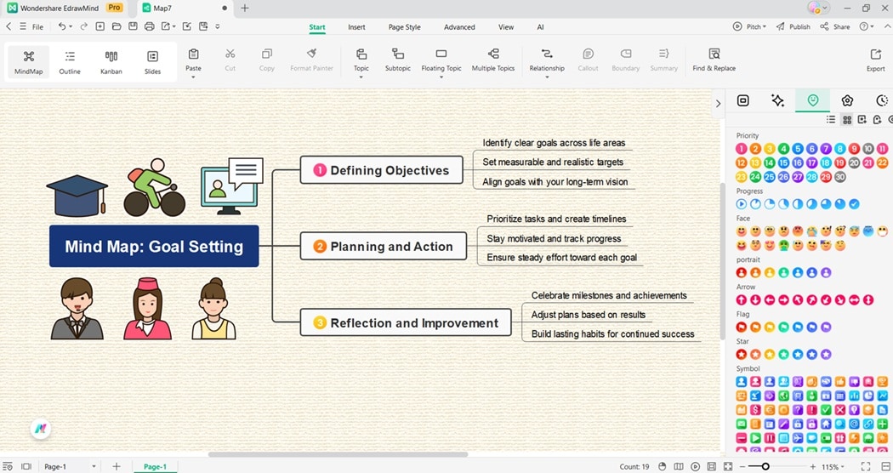Screen dimensions: 893x473
Task: Open the Clipart panel icon
Action: click(x=847, y=101)
